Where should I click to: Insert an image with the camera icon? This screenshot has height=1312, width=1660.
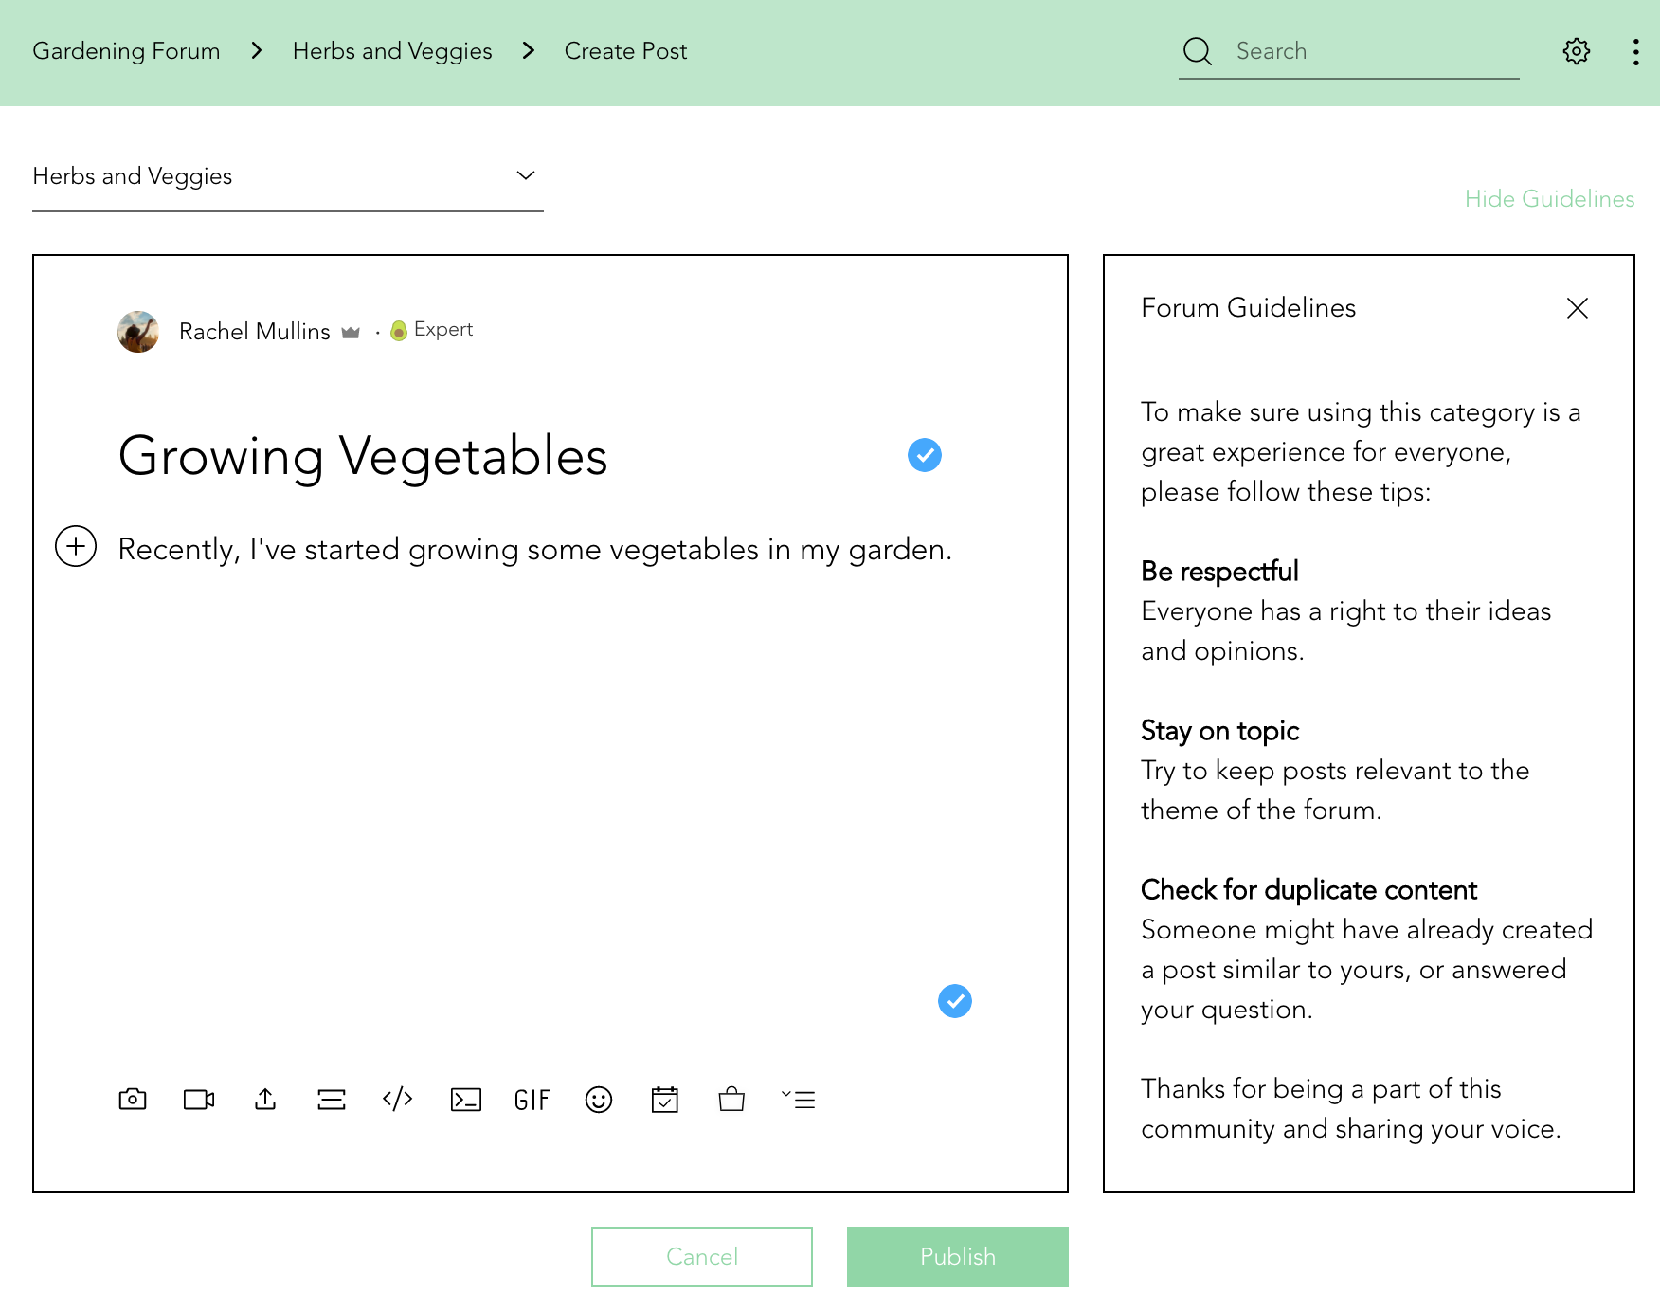pyautogui.click(x=133, y=1099)
